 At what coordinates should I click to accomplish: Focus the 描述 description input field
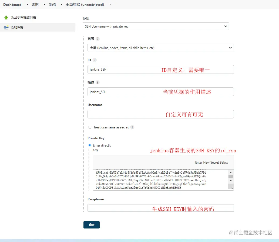160,92
